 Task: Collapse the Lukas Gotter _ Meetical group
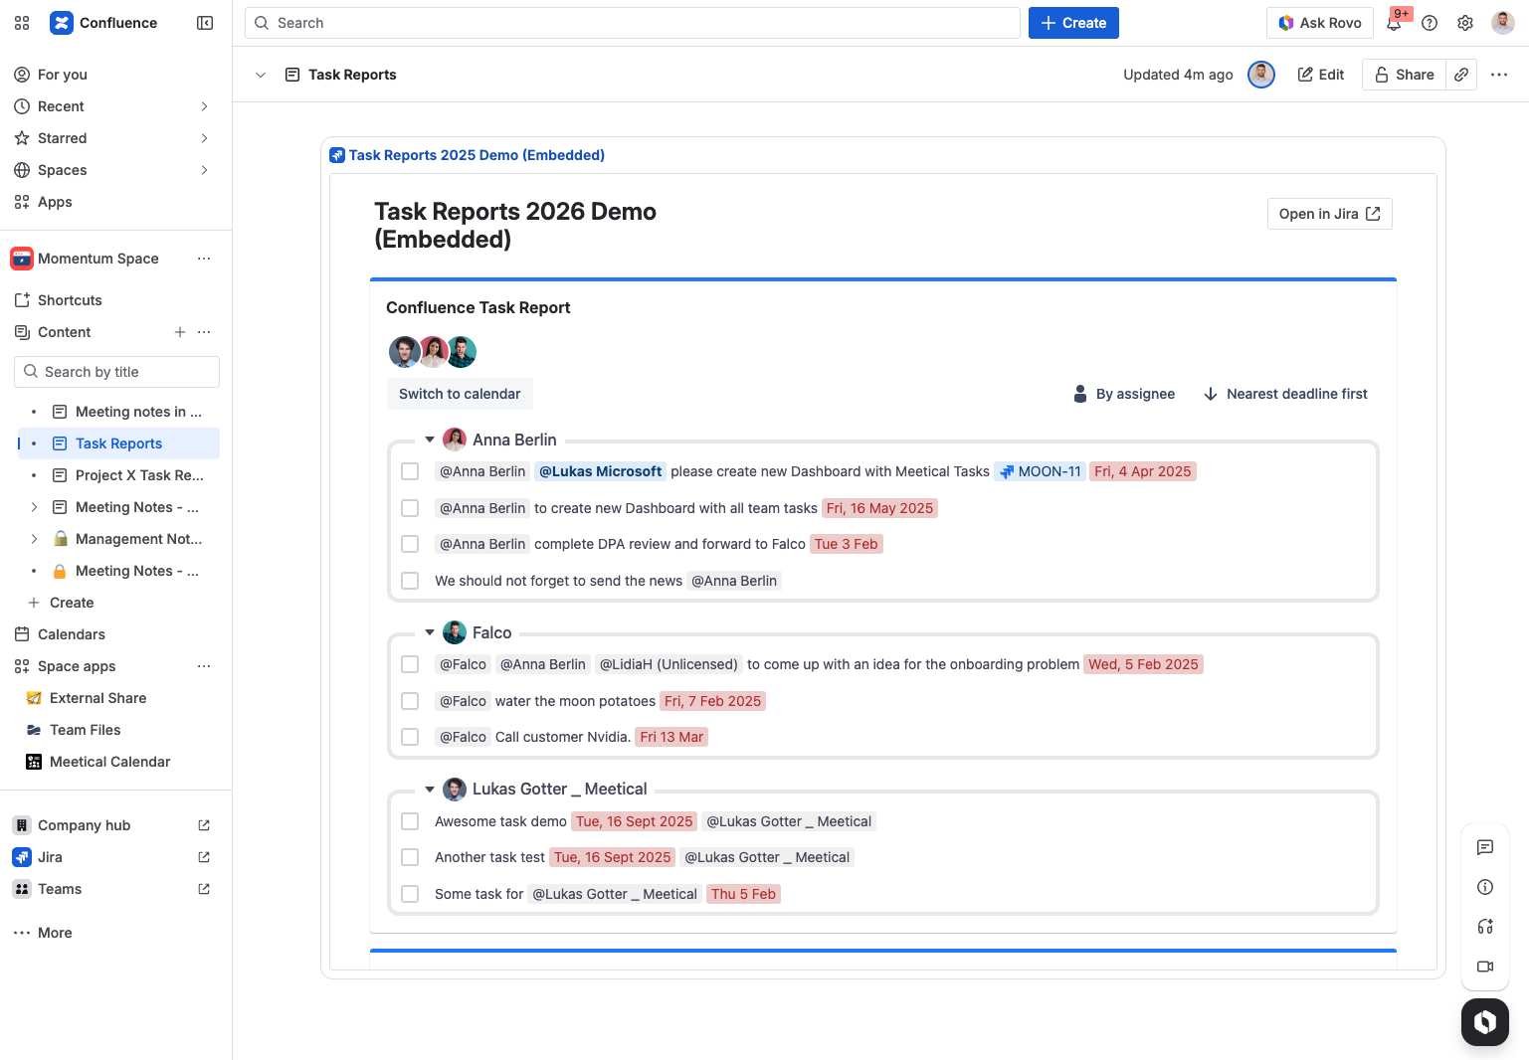pyautogui.click(x=430, y=790)
